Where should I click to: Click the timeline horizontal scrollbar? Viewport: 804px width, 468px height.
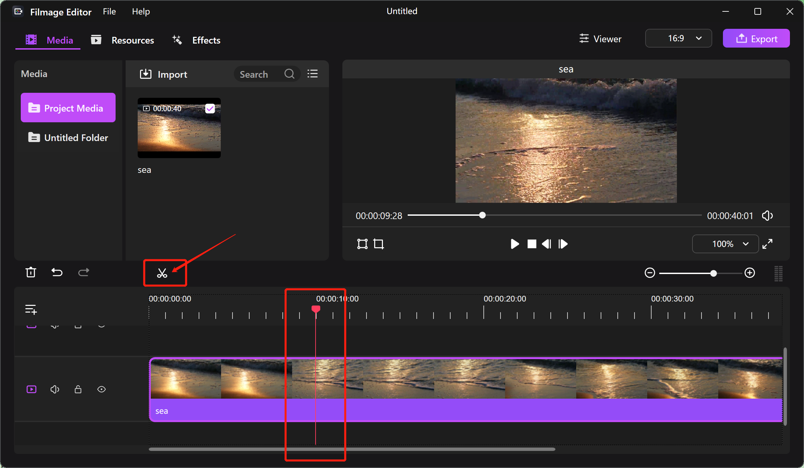(352, 449)
